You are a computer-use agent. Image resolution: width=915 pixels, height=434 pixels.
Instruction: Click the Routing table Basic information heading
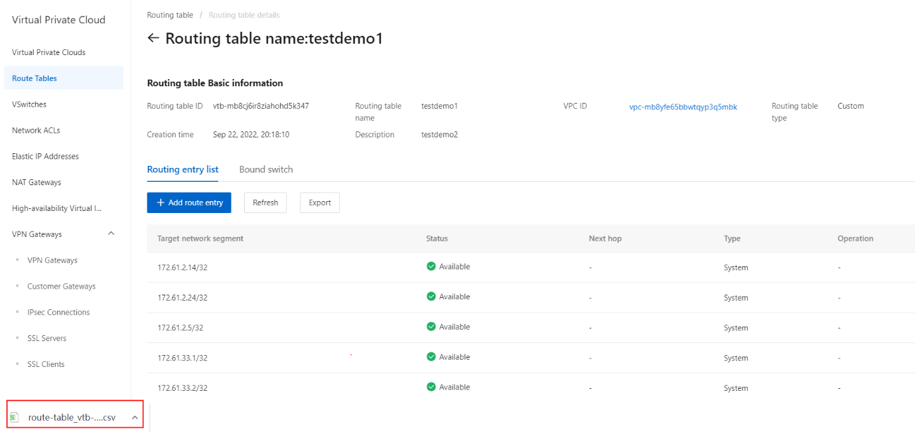click(215, 83)
